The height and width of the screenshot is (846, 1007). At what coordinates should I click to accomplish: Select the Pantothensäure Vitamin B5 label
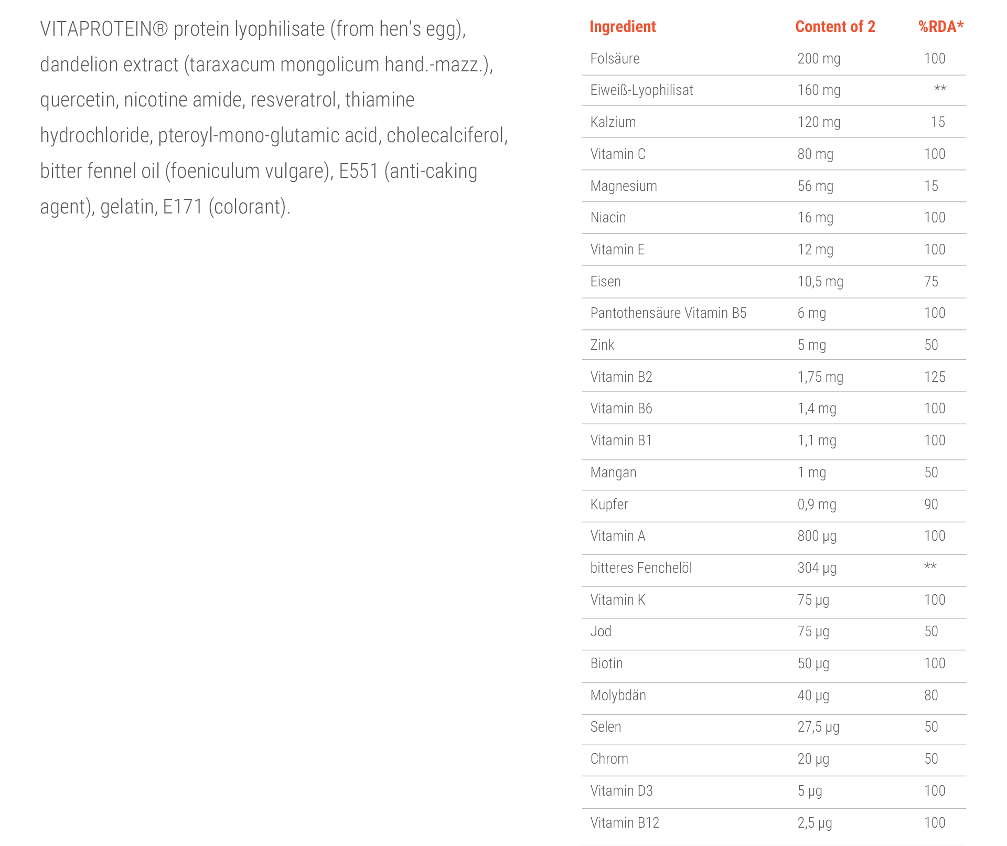[668, 313]
